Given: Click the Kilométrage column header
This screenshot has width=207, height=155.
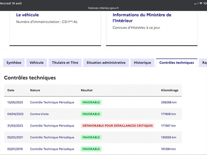Looking at the screenshot, I should click(170, 90).
